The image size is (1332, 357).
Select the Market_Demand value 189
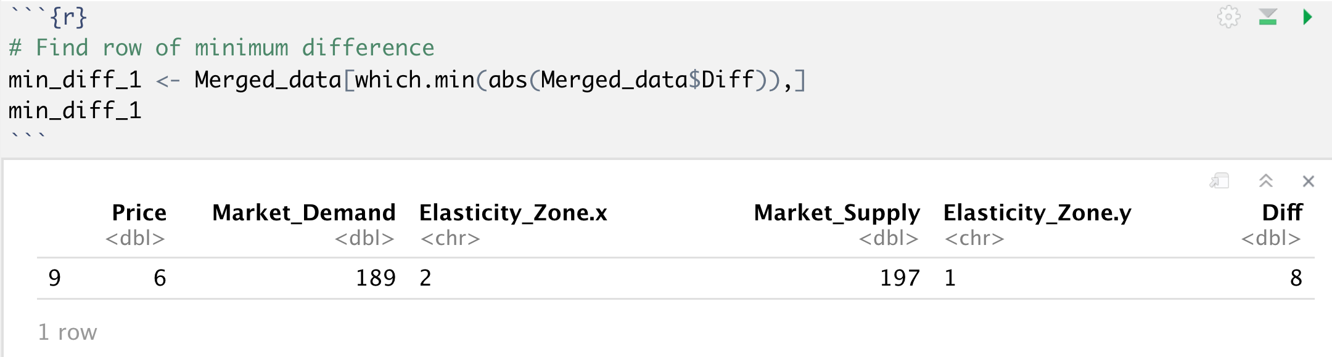[376, 278]
